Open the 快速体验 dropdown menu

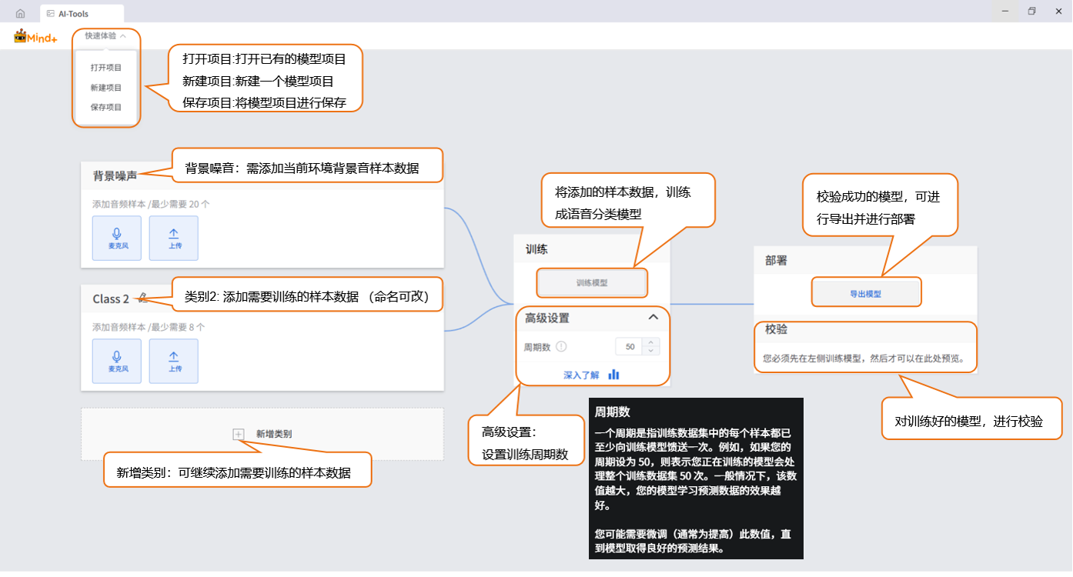105,35
